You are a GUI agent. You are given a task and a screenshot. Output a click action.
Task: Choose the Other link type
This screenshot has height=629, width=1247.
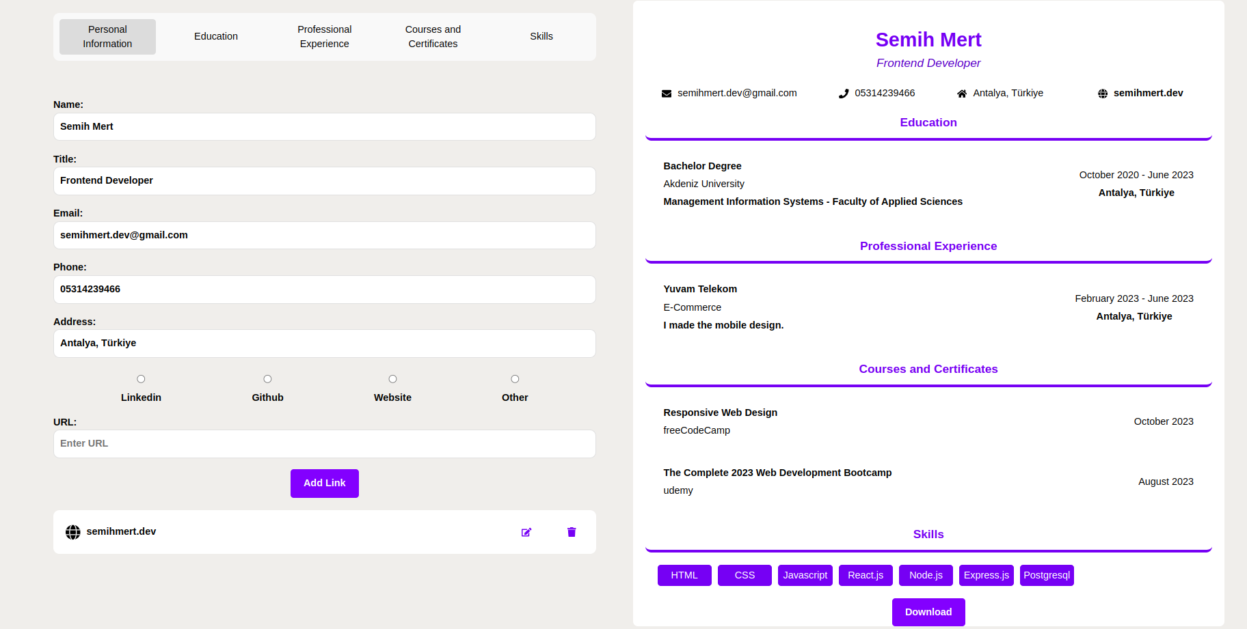click(514, 378)
